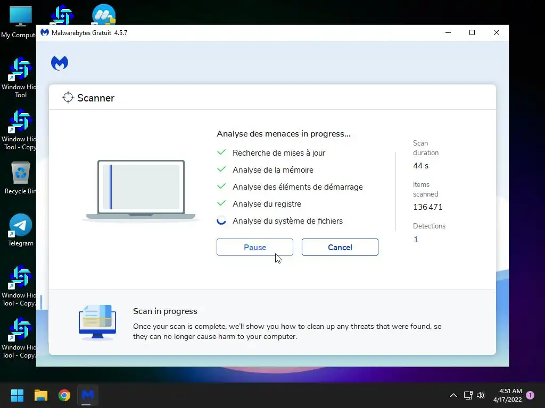Click the Detections label

point(430,226)
